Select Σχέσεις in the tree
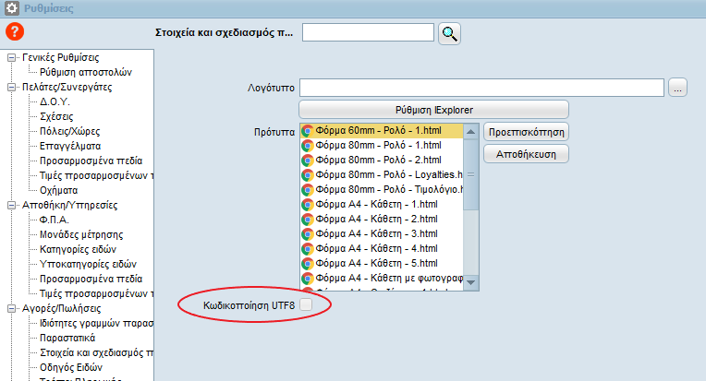Viewport: 706px width, 381px height. pos(56,117)
